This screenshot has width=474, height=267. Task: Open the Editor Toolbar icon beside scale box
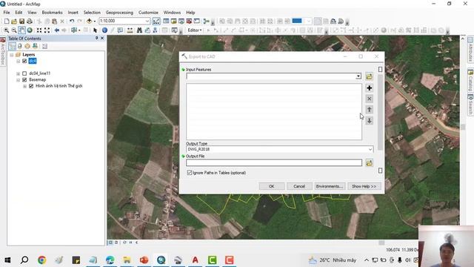[156, 22]
